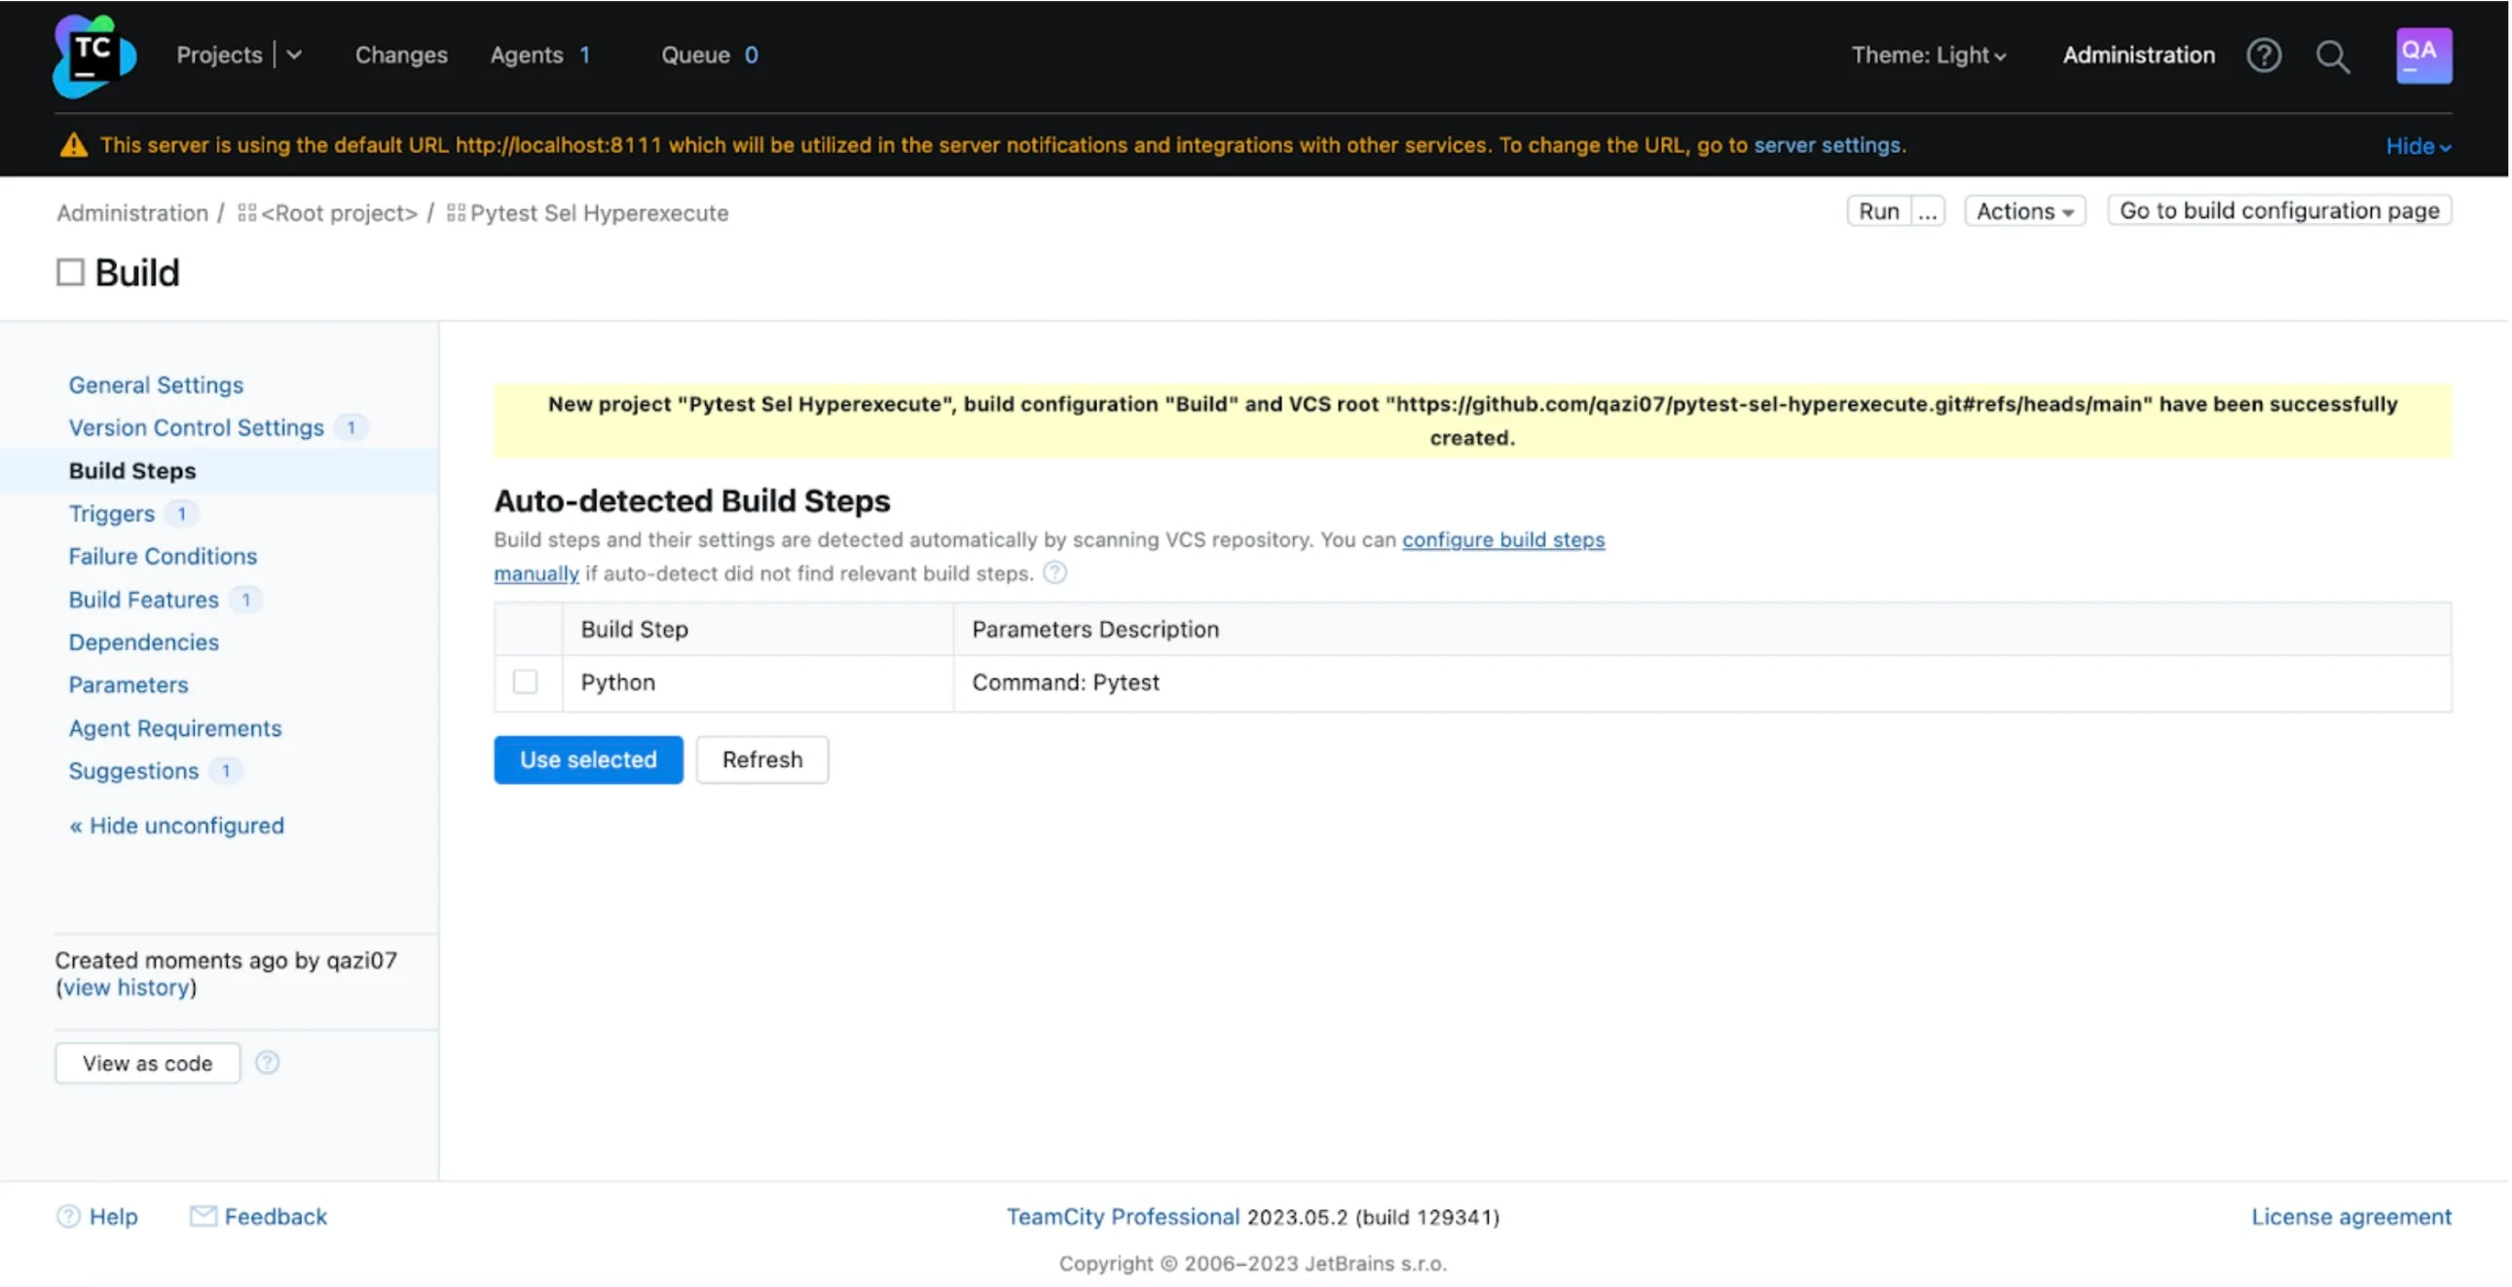The width and height of the screenshot is (2512, 1287).
Task: Click Hide unconfigured link
Action: (x=176, y=825)
